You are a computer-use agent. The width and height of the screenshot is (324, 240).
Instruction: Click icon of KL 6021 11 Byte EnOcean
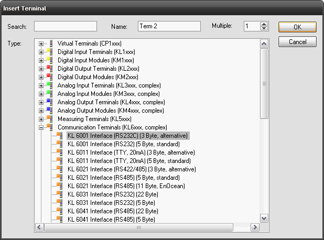[60, 186]
